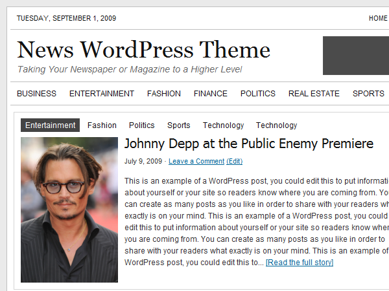Click the post date July 9, 2009

click(x=143, y=161)
